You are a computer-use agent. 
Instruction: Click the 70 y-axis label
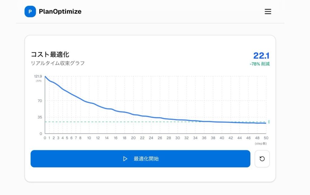point(40,101)
